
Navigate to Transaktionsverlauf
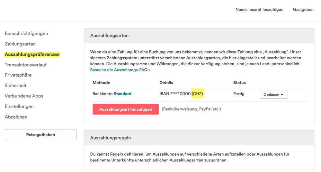point(26,65)
